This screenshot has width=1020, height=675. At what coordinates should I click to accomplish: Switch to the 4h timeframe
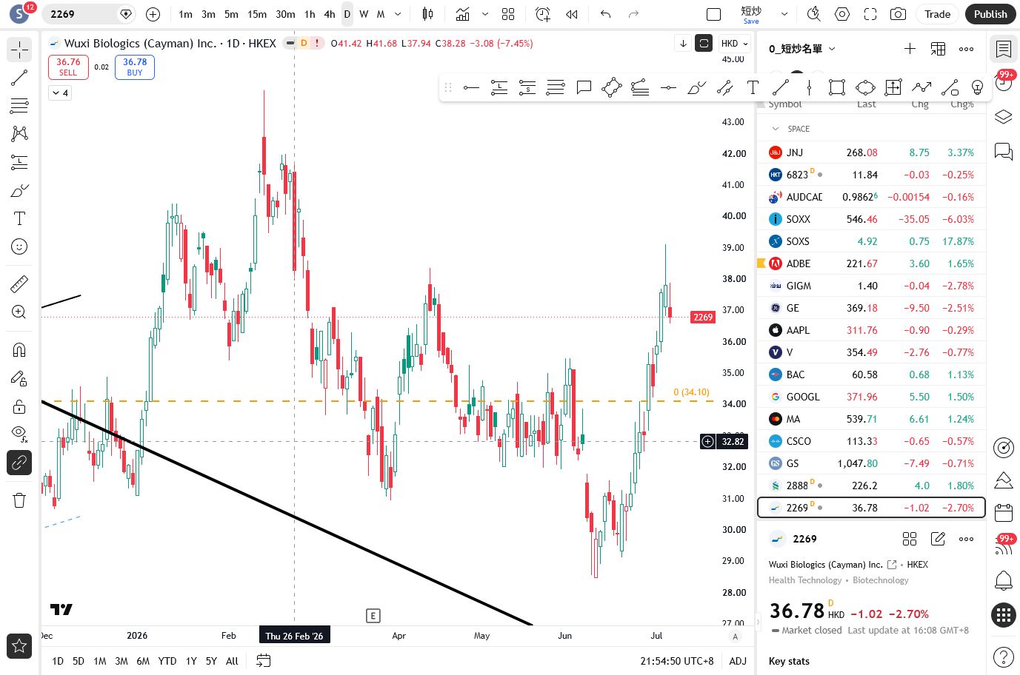(330, 14)
